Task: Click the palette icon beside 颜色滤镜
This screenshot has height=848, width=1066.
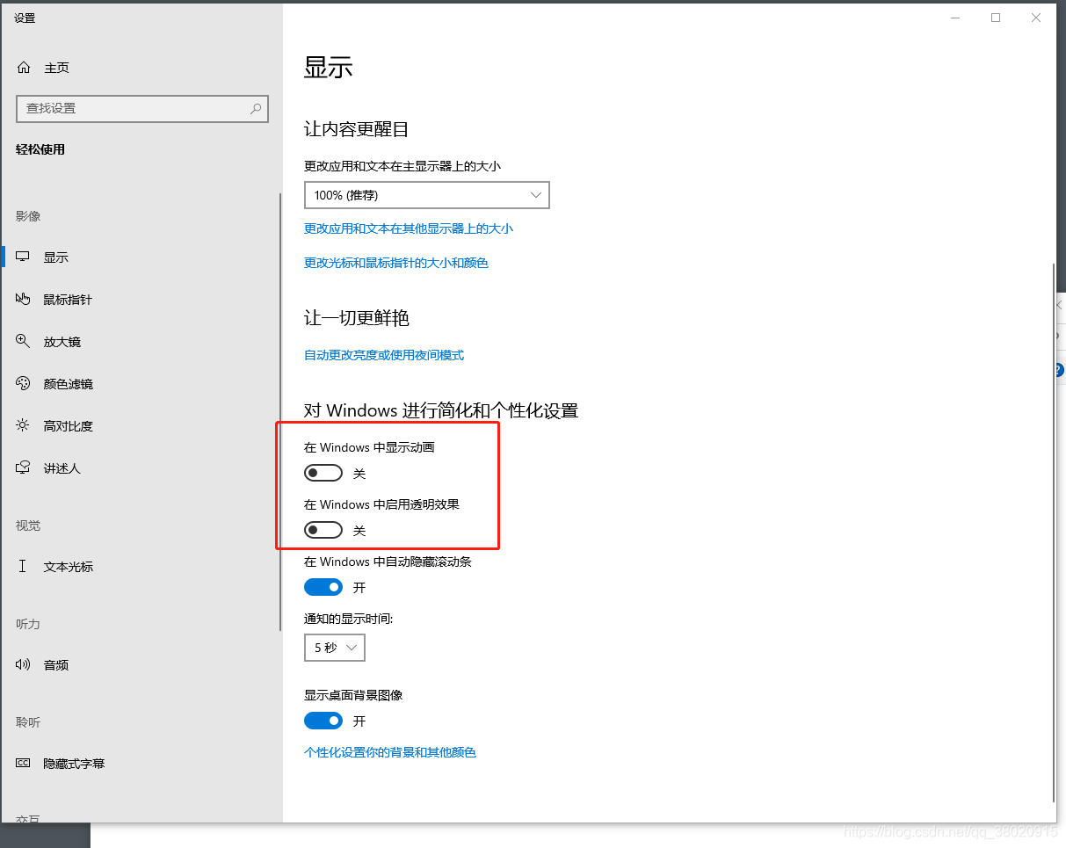Action: (23, 384)
